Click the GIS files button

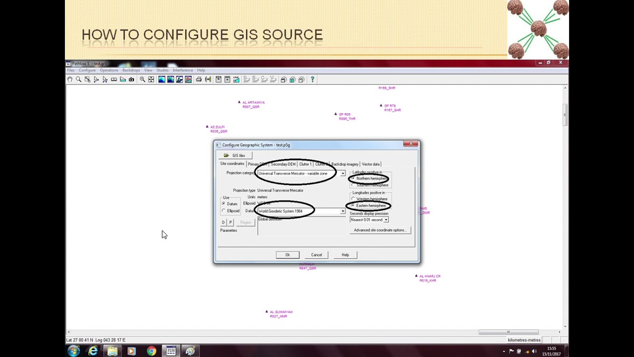point(235,155)
